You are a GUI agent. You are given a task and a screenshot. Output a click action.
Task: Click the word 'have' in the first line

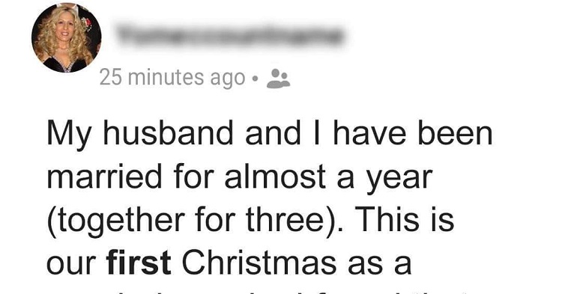click(369, 133)
